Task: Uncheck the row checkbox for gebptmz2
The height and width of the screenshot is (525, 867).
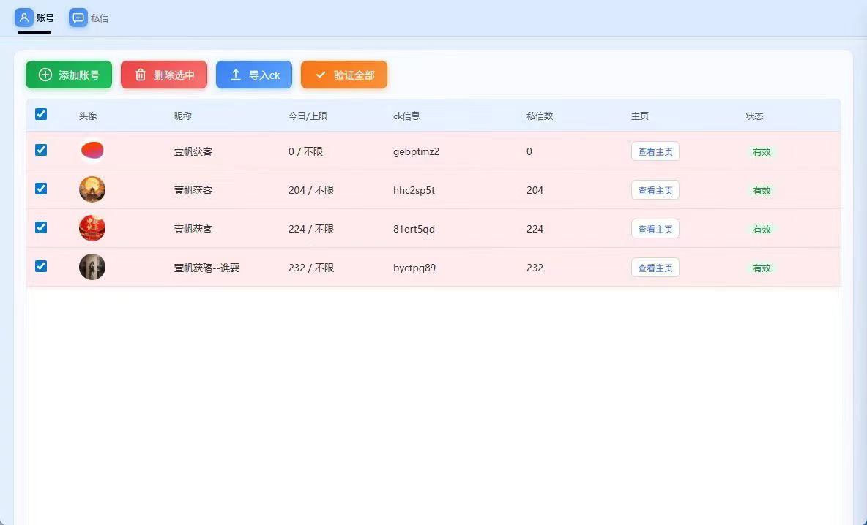Action: tap(41, 149)
